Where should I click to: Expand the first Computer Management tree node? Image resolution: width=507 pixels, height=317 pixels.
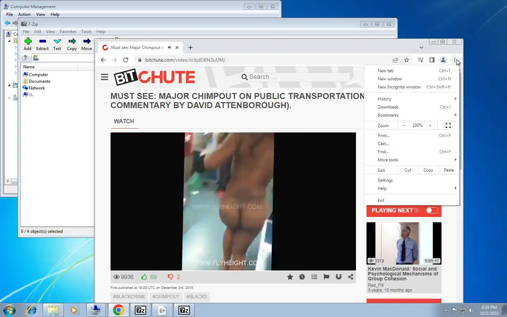tap(10, 41)
